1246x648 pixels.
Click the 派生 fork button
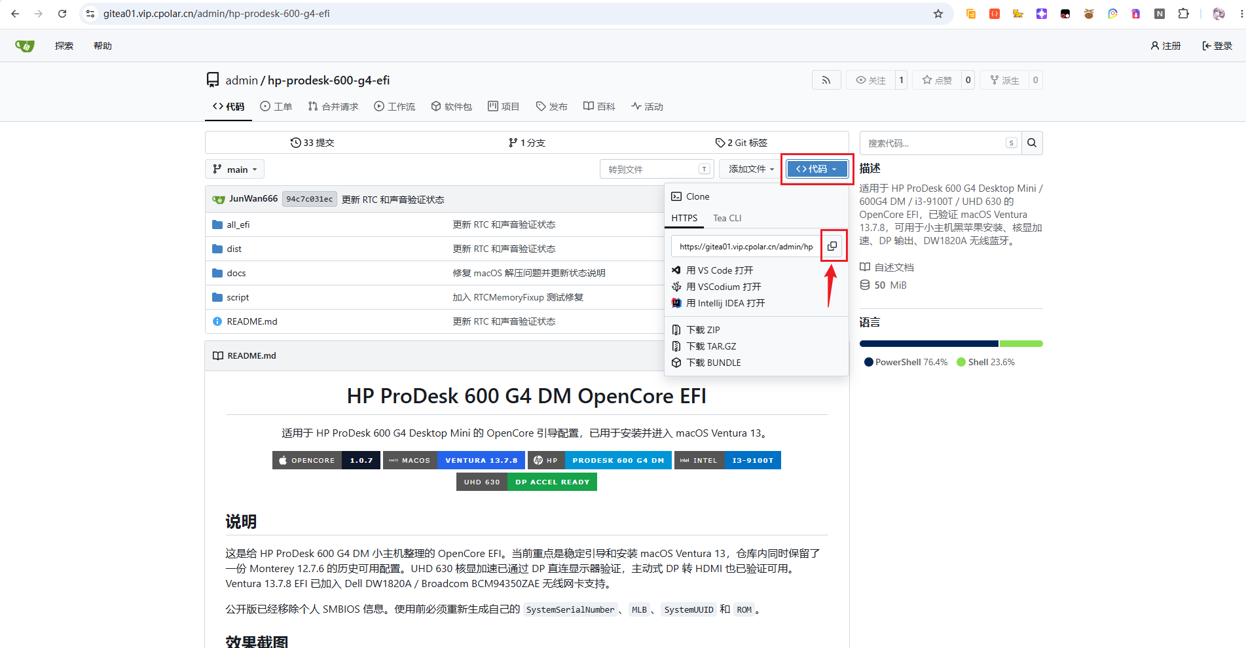pos(1005,80)
